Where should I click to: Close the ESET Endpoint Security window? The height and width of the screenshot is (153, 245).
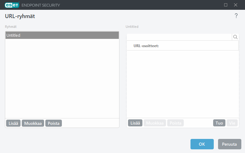coord(236,5)
